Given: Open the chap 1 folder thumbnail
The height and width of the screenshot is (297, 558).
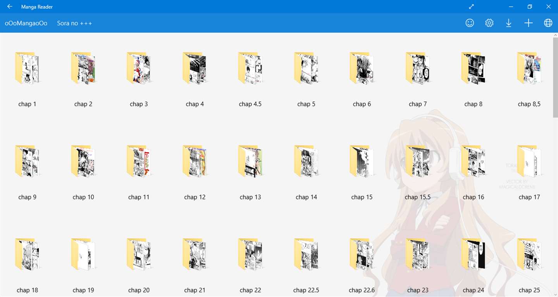Looking at the screenshot, I should [28, 69].
